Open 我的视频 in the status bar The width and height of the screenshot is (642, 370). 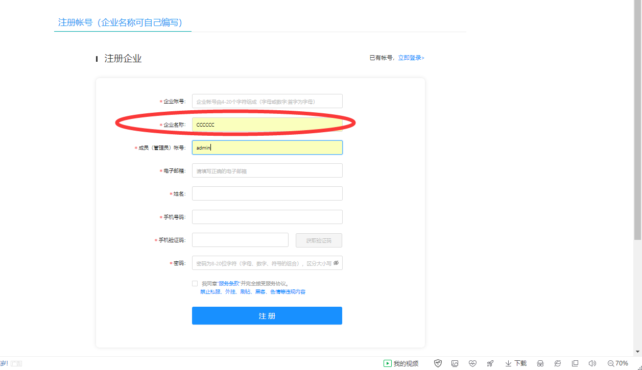(401, 363)
